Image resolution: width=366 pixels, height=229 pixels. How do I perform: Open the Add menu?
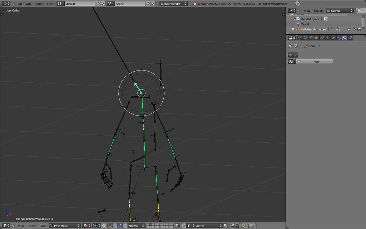29,4
